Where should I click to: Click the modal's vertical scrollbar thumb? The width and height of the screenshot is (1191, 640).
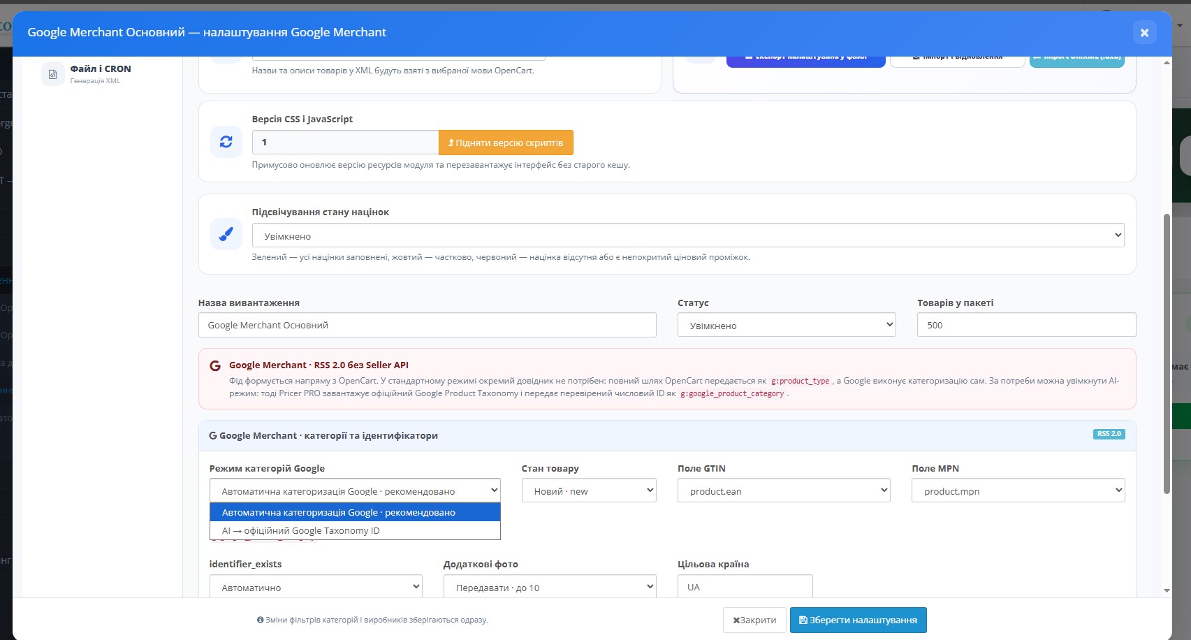coord(1167,354)
